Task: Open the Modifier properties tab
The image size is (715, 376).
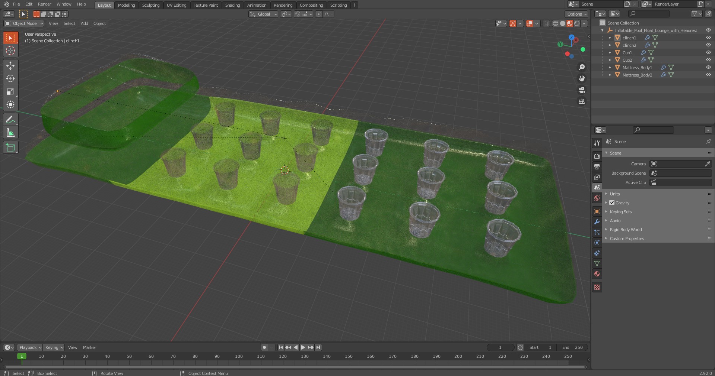Action: pyautogui.click(x=597, y=222)
